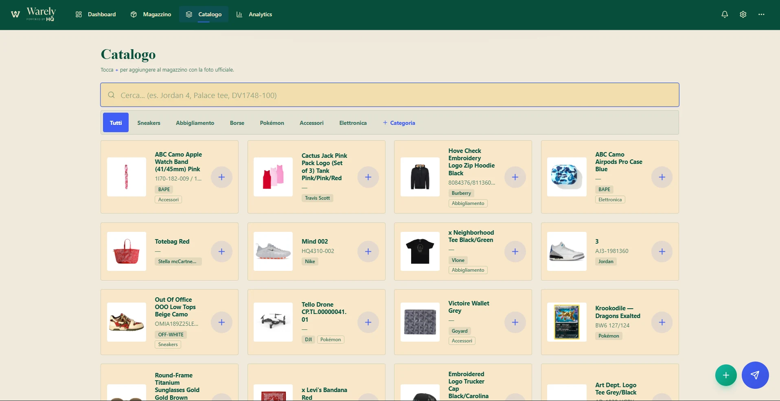The image size is (780, 401).
Task: Open the Magazzino section
Action: click(151, 14)
